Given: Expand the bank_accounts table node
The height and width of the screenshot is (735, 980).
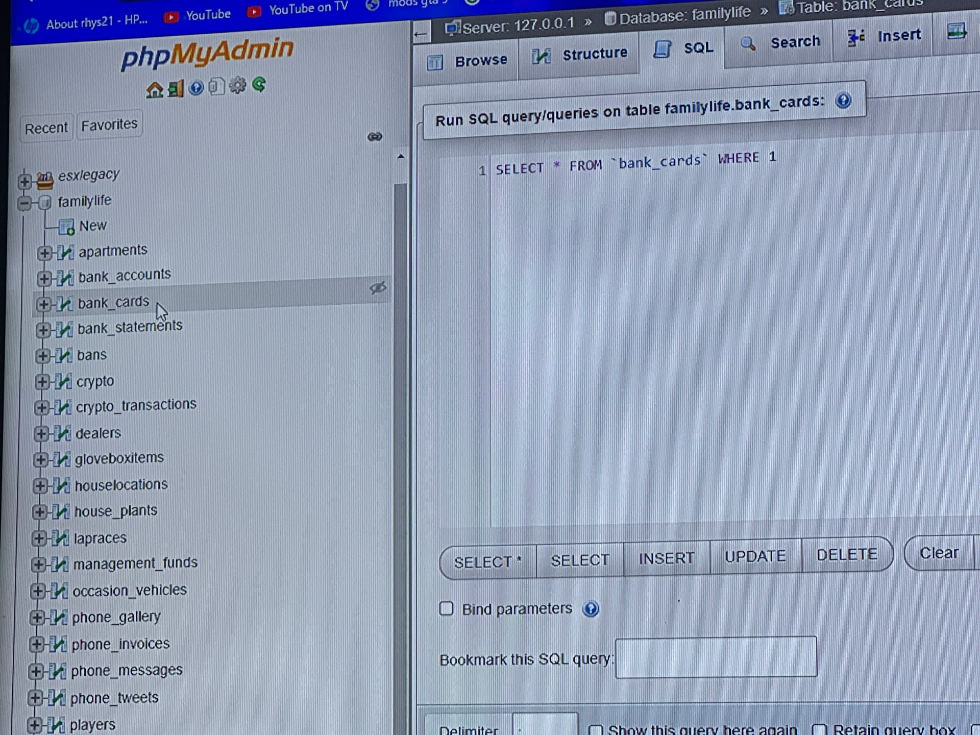Looking at the screenshot, I should point(44,279).
